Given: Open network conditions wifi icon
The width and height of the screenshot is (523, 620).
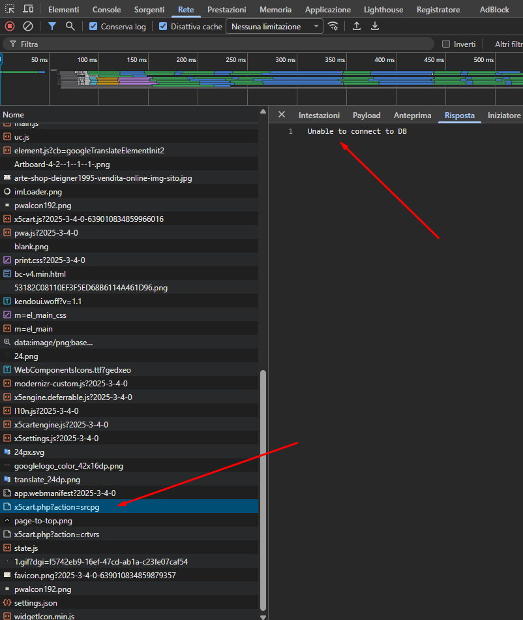Looking at the screenshot, I should coord(333,27).
